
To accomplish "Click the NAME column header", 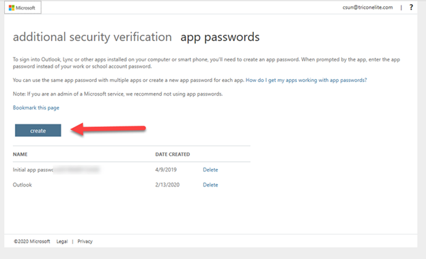I will 20,154.
